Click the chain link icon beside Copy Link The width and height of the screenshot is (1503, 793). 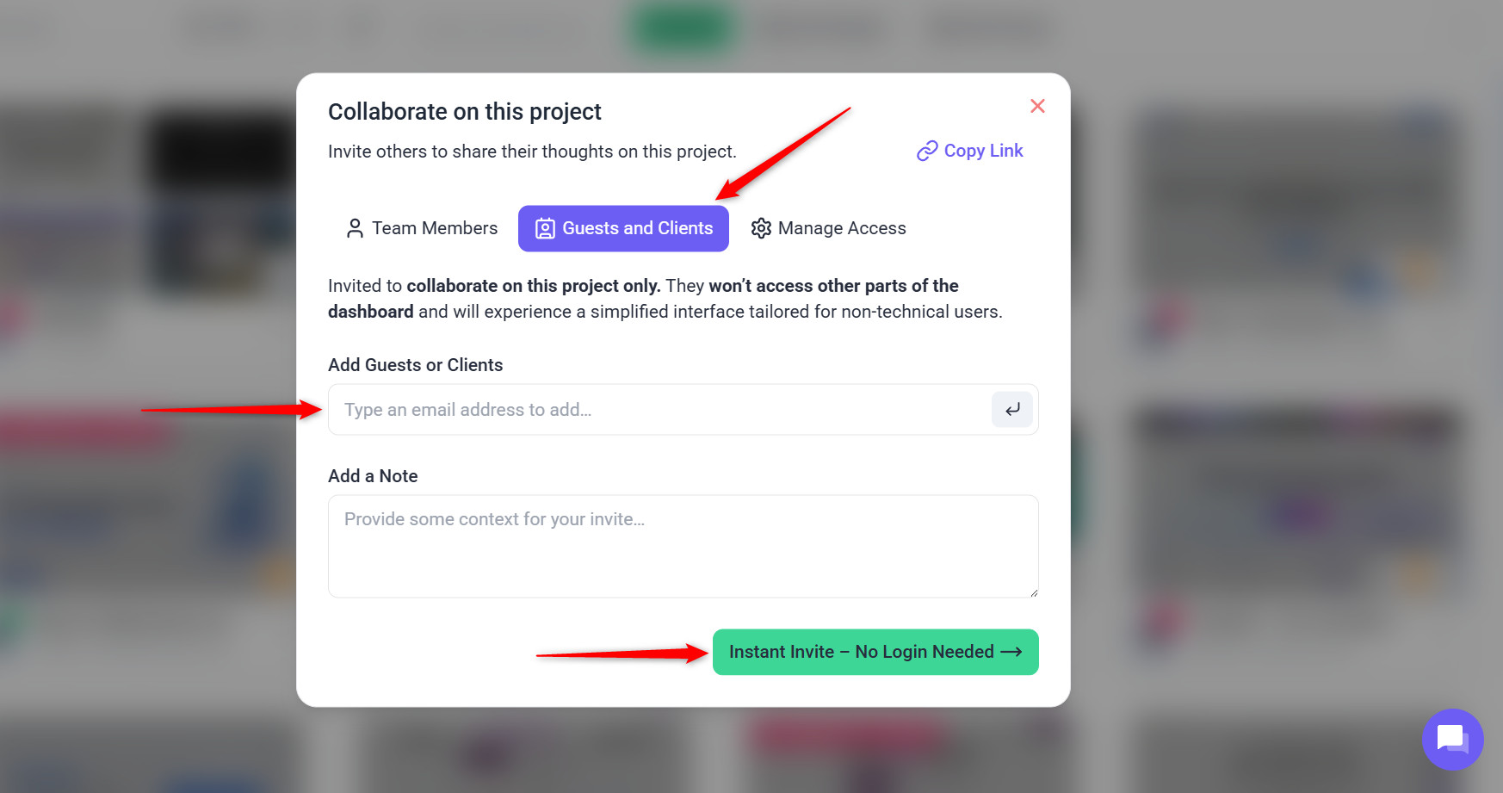926,152
